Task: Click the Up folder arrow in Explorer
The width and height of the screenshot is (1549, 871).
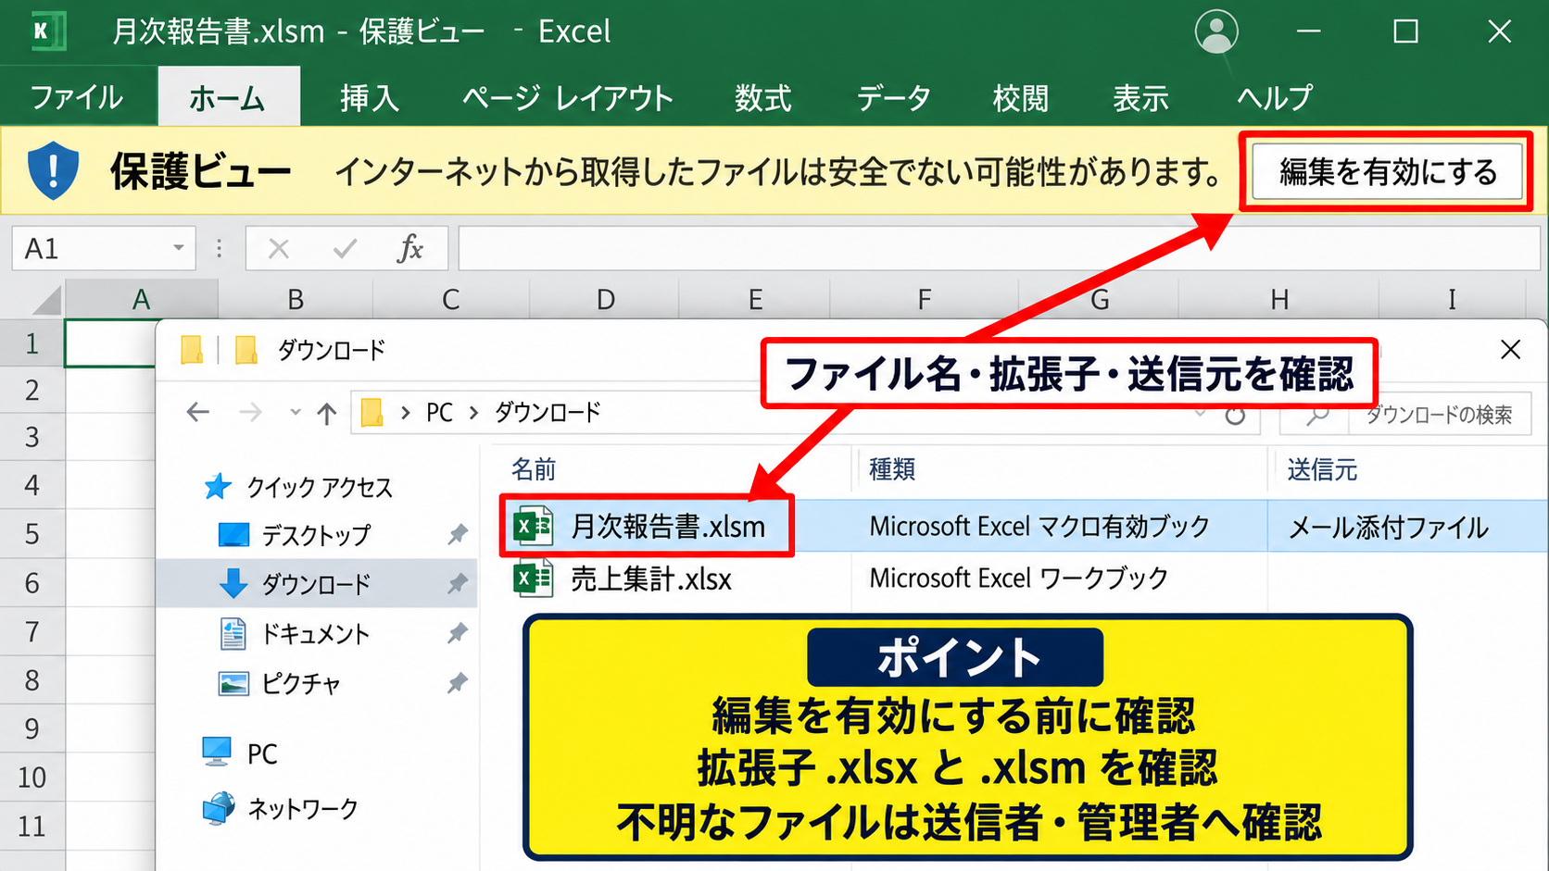Action: [x=326, y=413]
